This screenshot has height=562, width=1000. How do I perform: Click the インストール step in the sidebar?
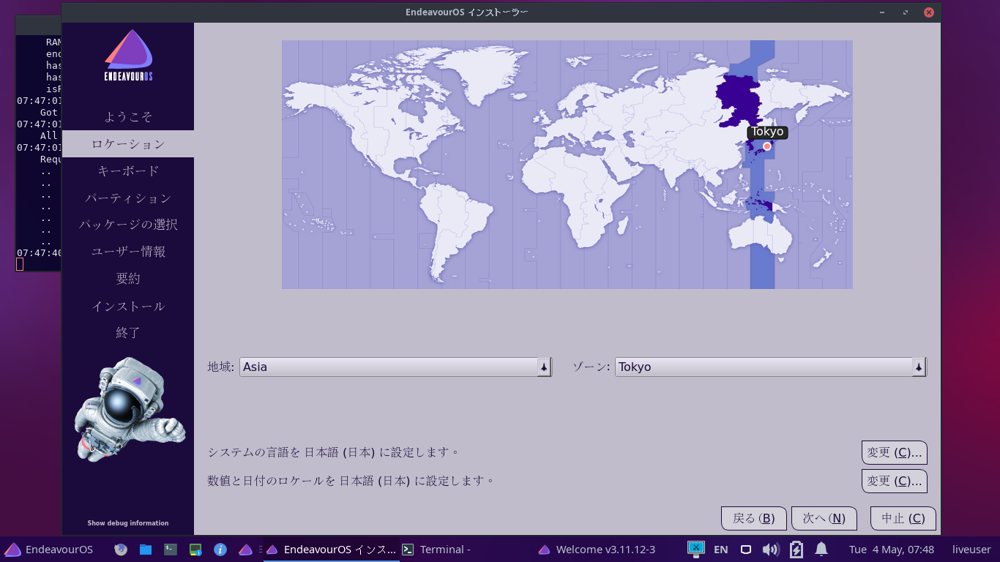tap(128, 306)
